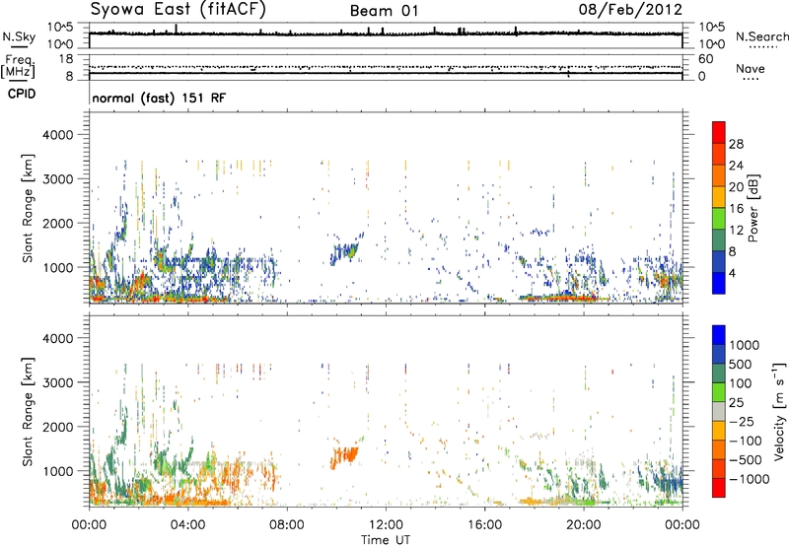
Task: Click the "2000" tick of the power panel
Action: (58, 223)
